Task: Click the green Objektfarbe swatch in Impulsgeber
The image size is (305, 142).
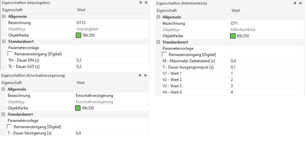Action: (x=78, y=35)
